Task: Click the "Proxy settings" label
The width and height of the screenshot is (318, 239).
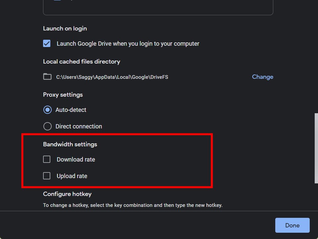Action: pyautogui.click(x=63, y=95)
